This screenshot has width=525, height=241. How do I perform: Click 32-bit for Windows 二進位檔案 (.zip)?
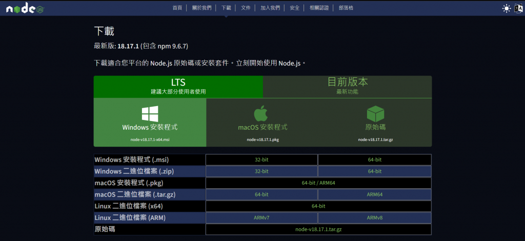coord(261,171)
